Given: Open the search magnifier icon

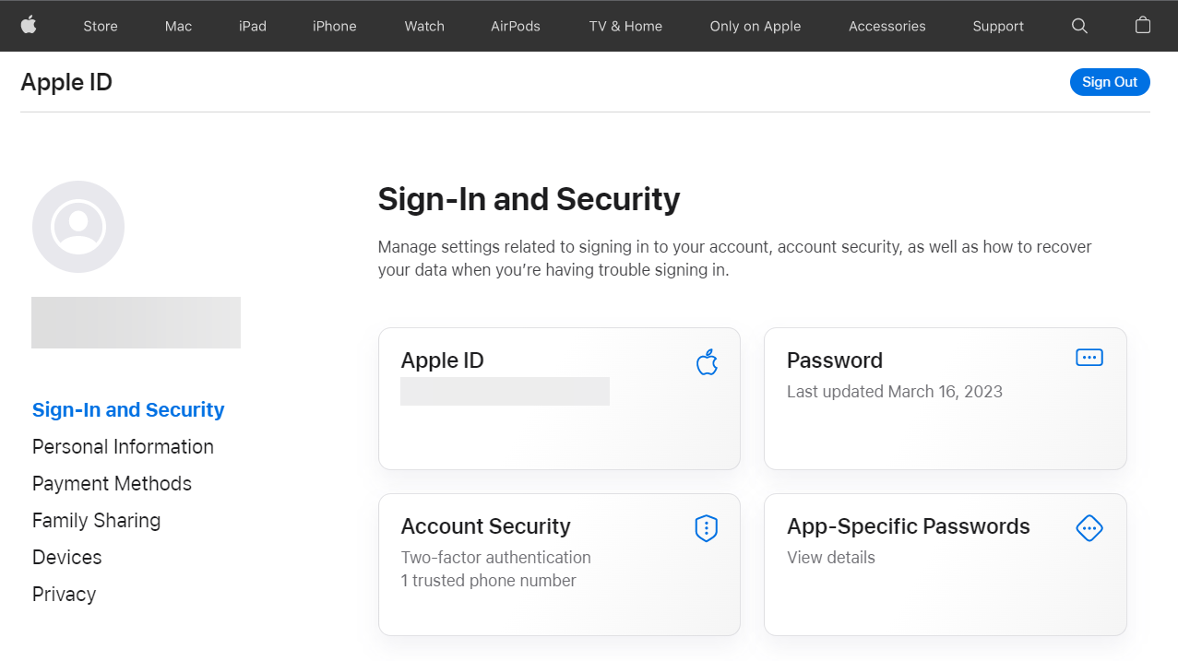Looking at the screenshot, I should click(x=1079, y=26).
